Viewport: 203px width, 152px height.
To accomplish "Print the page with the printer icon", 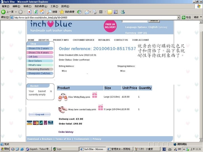I will pyautogui.click(x=95, y=12).
